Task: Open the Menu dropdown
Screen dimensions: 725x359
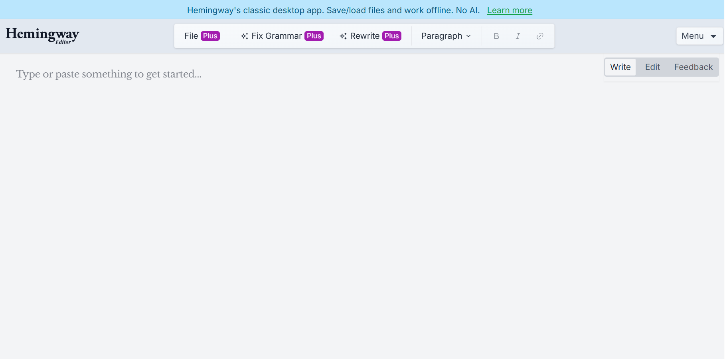Action: tap(699, 36)
